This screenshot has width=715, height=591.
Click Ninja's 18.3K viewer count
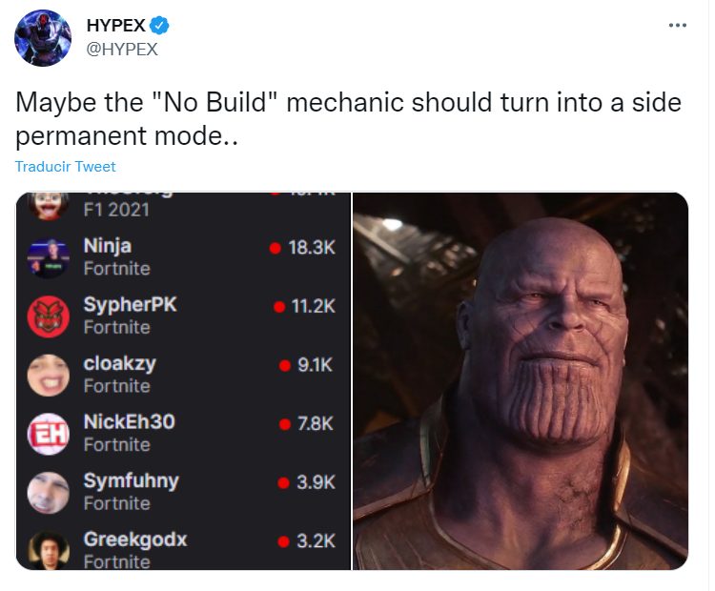[310, 247]
